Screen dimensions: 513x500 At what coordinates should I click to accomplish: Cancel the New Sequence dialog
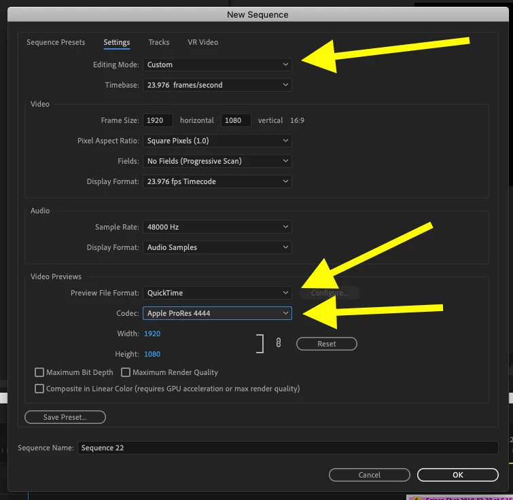pyautogui.click(x=370, y=475)
